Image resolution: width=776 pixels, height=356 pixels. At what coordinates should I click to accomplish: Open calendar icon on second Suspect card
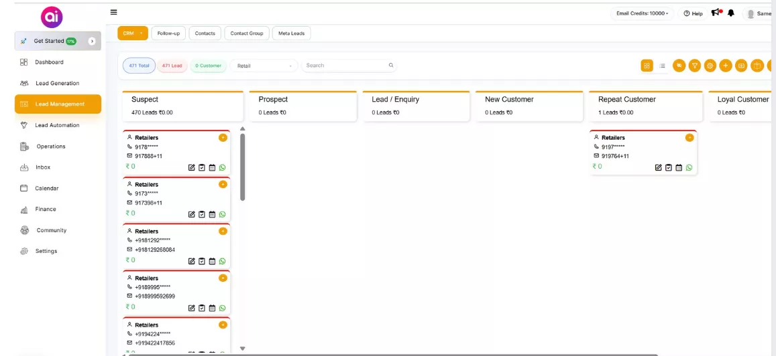coord(212,215)
